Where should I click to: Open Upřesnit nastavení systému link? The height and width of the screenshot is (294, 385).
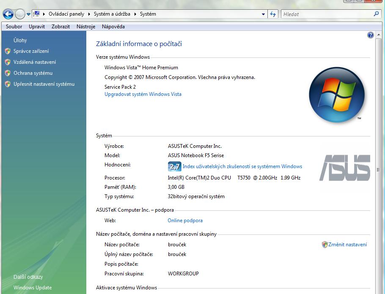(x=44, y=84)
